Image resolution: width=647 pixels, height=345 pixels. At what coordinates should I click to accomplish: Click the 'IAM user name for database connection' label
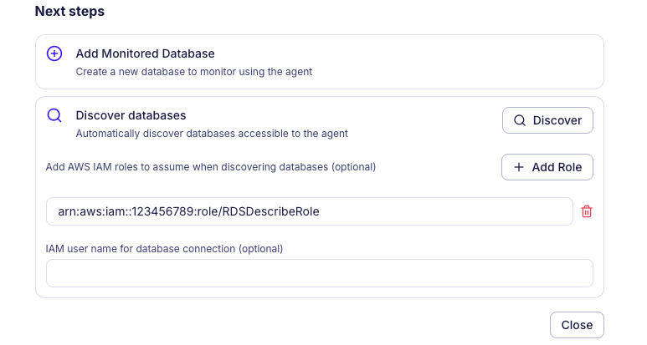(164, 249)
